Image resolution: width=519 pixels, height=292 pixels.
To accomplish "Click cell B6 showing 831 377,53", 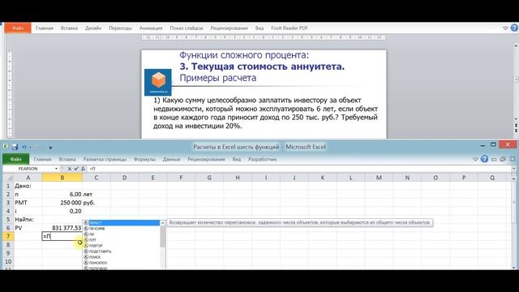I will click(x=62, y=228).
